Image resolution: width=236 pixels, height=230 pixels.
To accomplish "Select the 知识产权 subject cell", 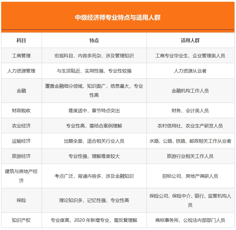I will pos(21,220).
